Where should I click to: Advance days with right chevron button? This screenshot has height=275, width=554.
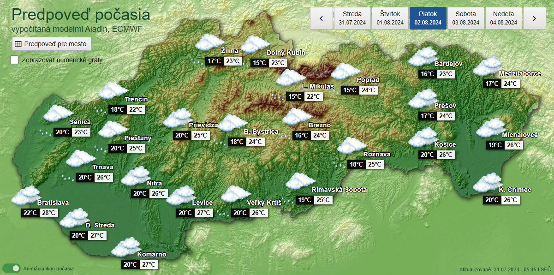(x=534, y=18)
